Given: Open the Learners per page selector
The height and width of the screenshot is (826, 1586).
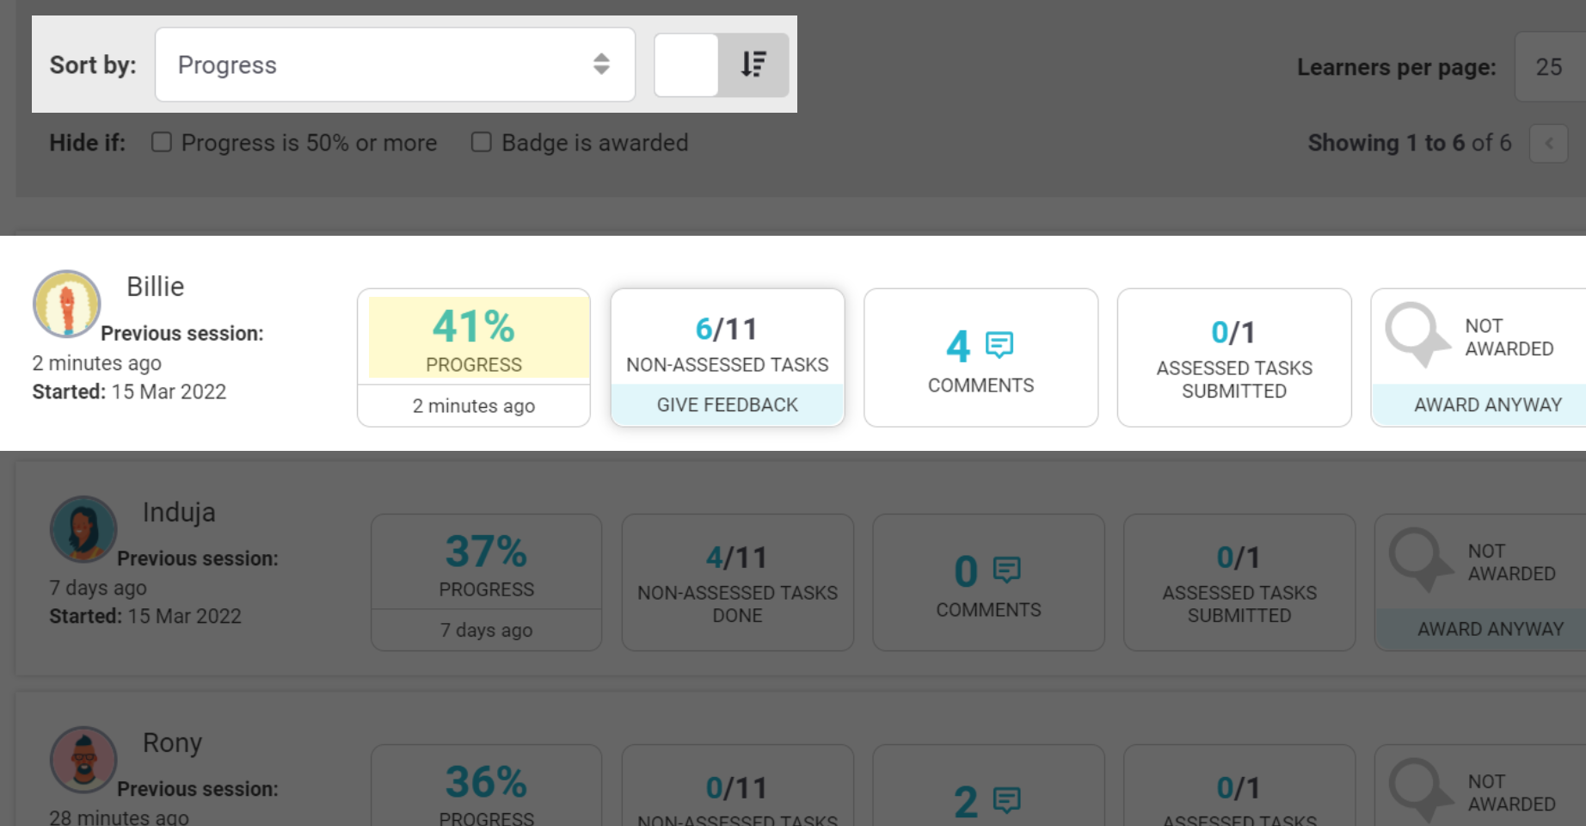Looking at the screenshot, I should [1549, 67].
